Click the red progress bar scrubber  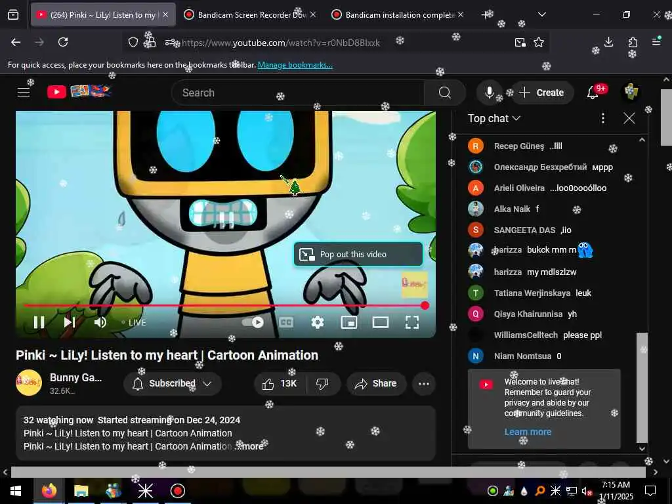point(425,306)
